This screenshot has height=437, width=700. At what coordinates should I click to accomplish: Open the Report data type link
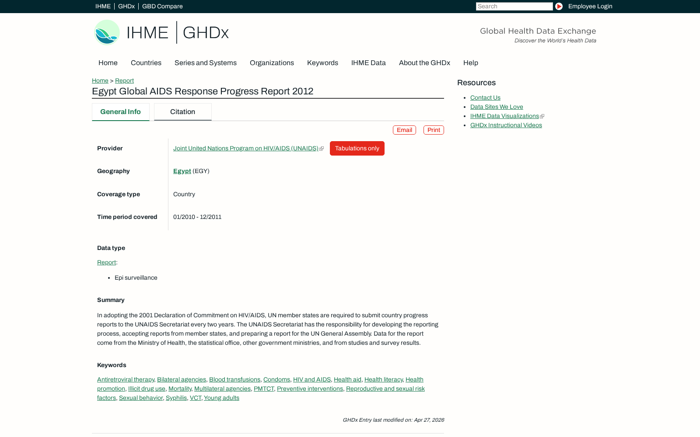[x=106, y=262]
